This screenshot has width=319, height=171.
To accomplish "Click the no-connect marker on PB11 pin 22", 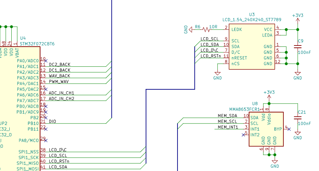I will click(x=46, y=129).
